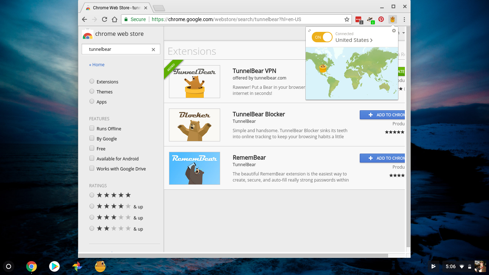Open the clock showing 5:06
The image size is (489, 275).
pyautogui.click(x=450, y=266)
